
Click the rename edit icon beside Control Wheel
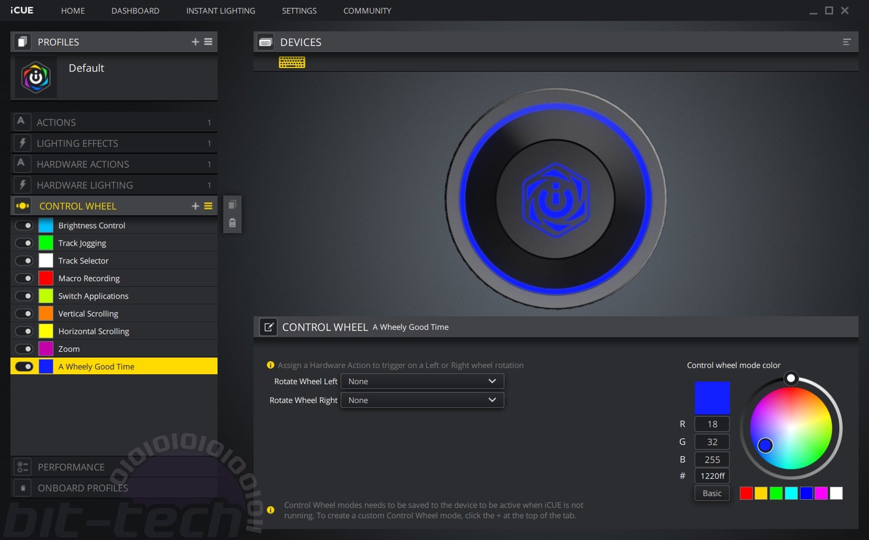pyautogui.click(x=269, y=327)
